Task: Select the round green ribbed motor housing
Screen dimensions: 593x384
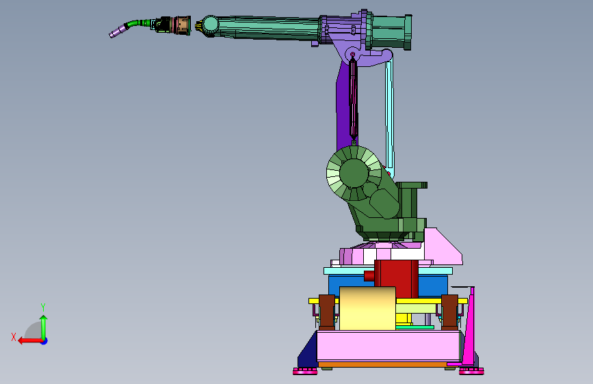Action: (x=354, y=173)
